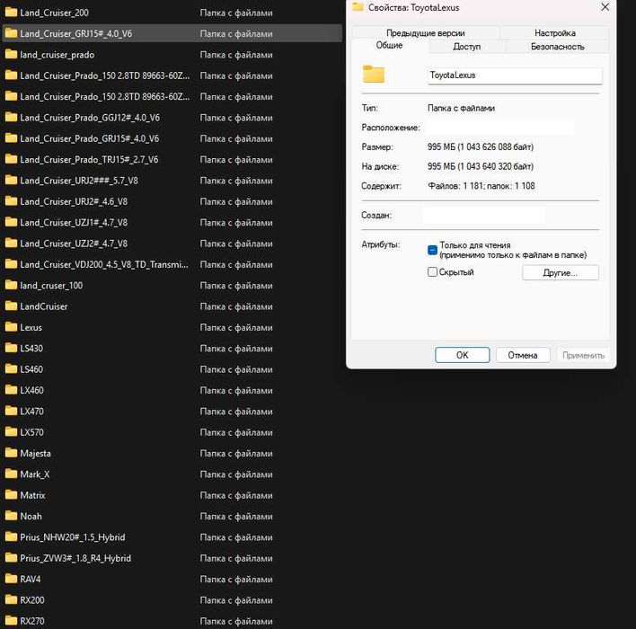This screenshot has height=629, width=636.
Task: Click folder icon of Land_Cruiser_Prado_GGJ12#_4.0_V6
Action: pyautogui.click(x=11, y=118)
